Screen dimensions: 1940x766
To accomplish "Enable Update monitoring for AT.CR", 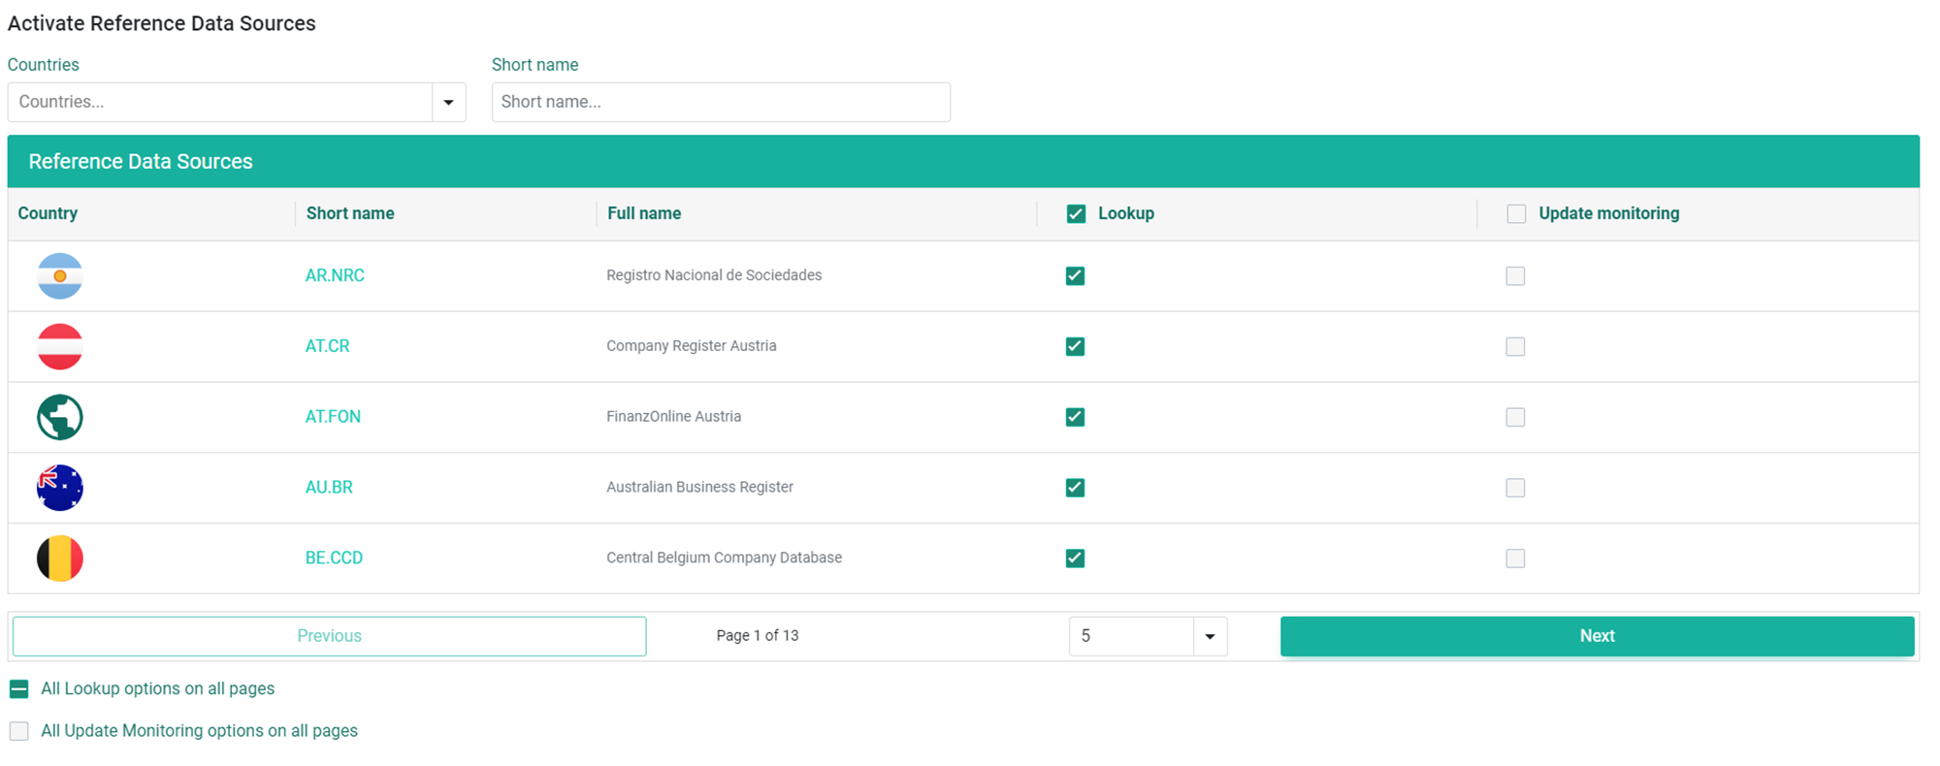I will [x=1515, y=347].
